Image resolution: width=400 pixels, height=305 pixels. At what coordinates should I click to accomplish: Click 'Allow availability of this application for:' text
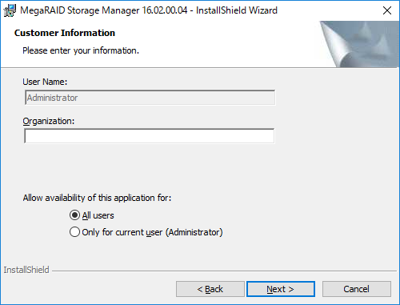coord(97,198)
